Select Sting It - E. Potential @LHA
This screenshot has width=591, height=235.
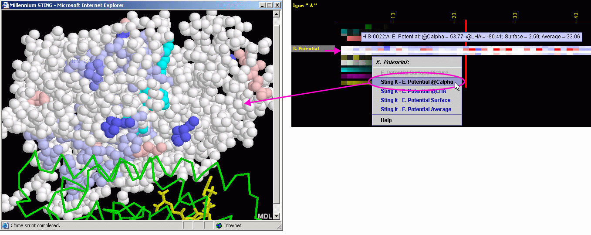pos(413,91)
